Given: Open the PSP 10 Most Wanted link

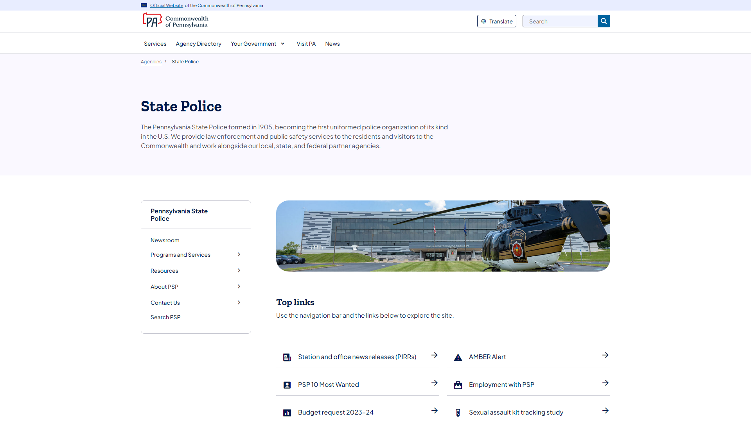Looking at the screenshot, I should [329, 385].
